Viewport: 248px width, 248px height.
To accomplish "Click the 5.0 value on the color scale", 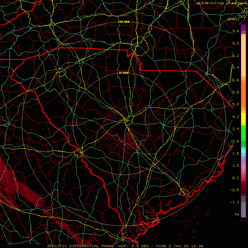I will (236, 104).
